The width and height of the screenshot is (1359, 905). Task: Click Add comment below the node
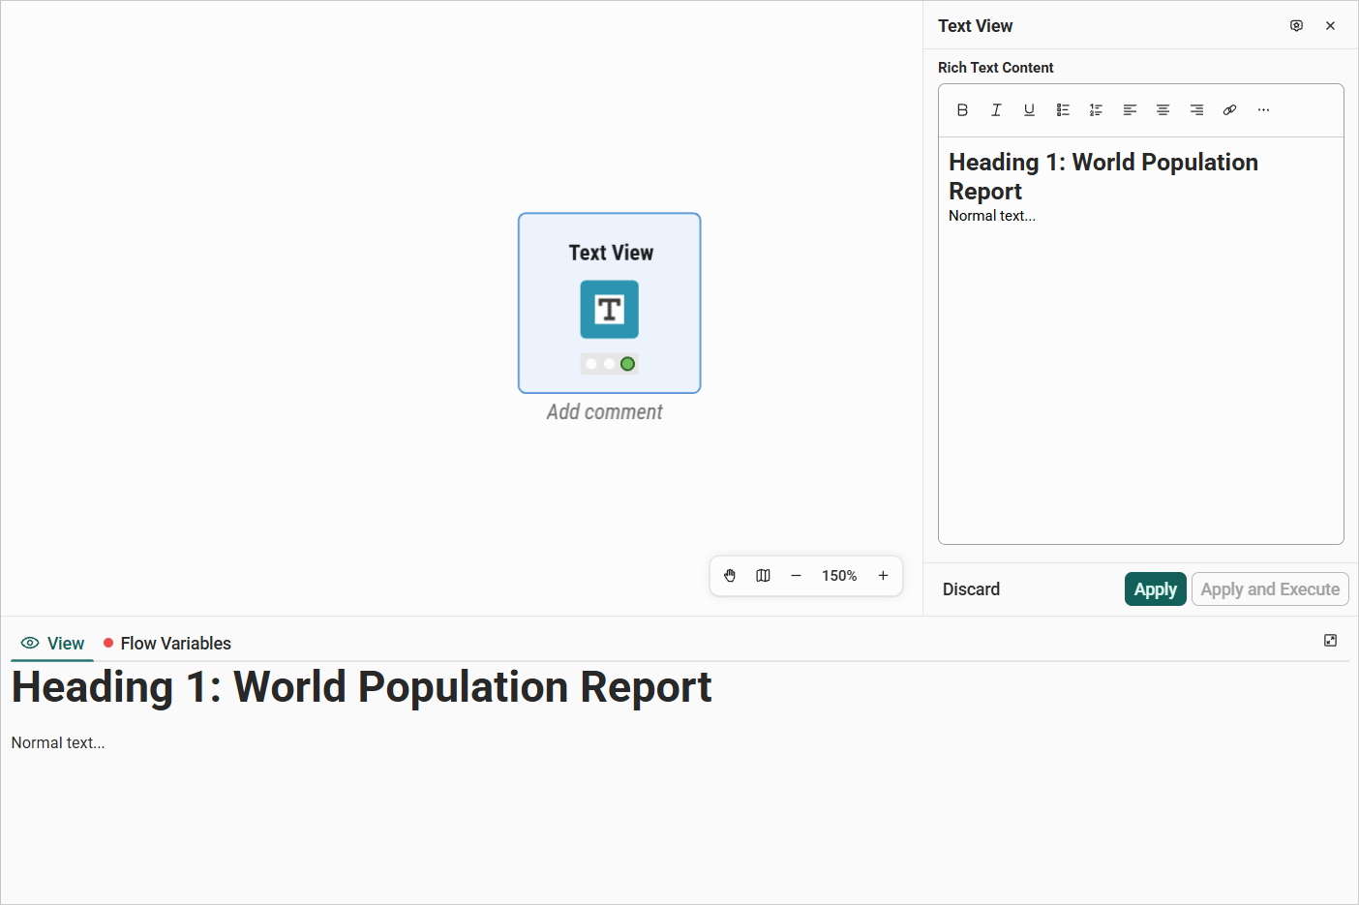click(x=605, y=412)
